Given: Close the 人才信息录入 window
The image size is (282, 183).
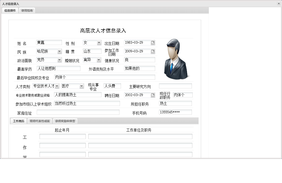Looking at the screenshot, I should point(279,3).
